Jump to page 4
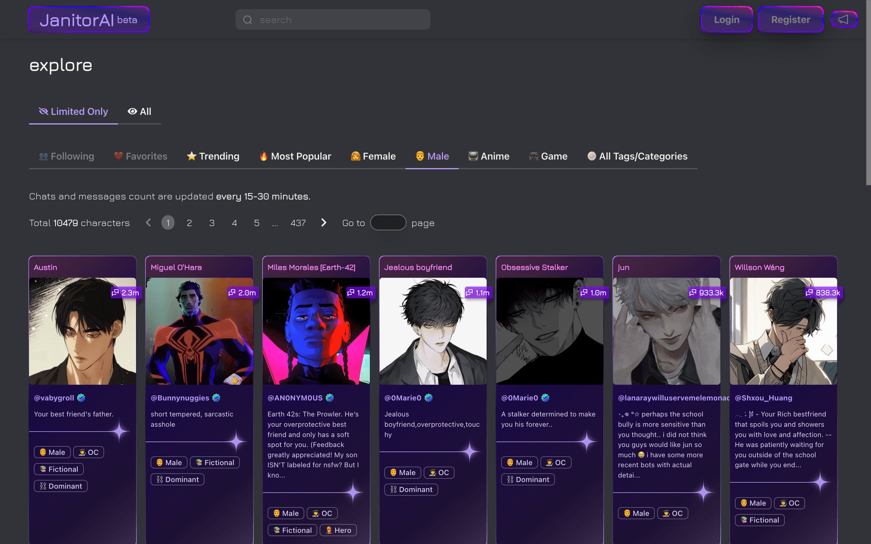 pos(234,223)
